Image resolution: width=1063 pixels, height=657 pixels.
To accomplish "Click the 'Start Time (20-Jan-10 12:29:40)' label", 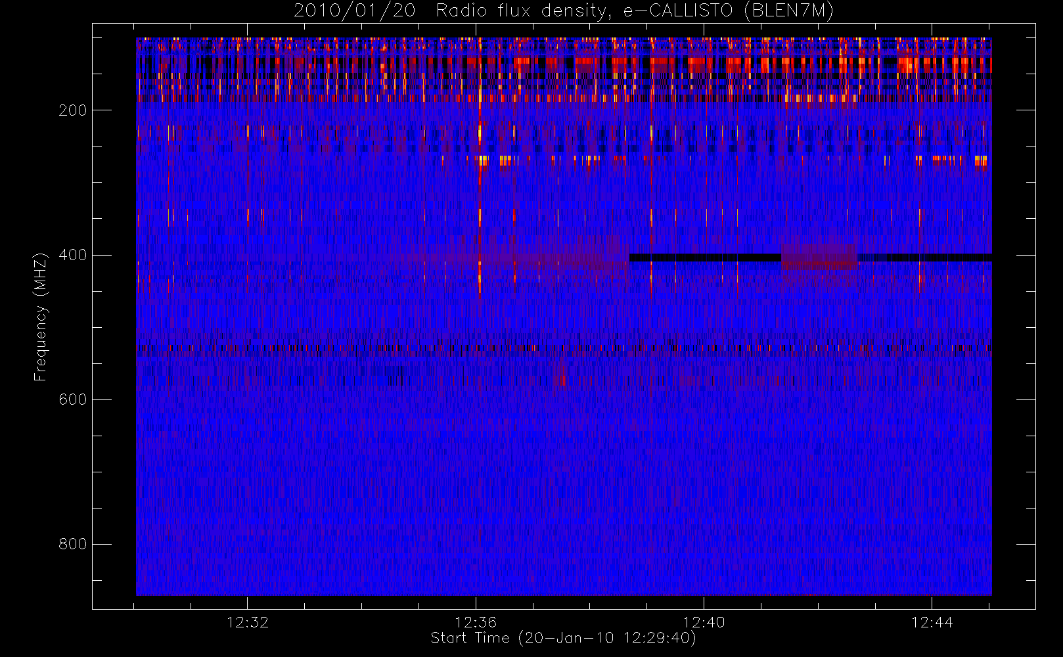I will pyautogui.click(x=564, y=638).
